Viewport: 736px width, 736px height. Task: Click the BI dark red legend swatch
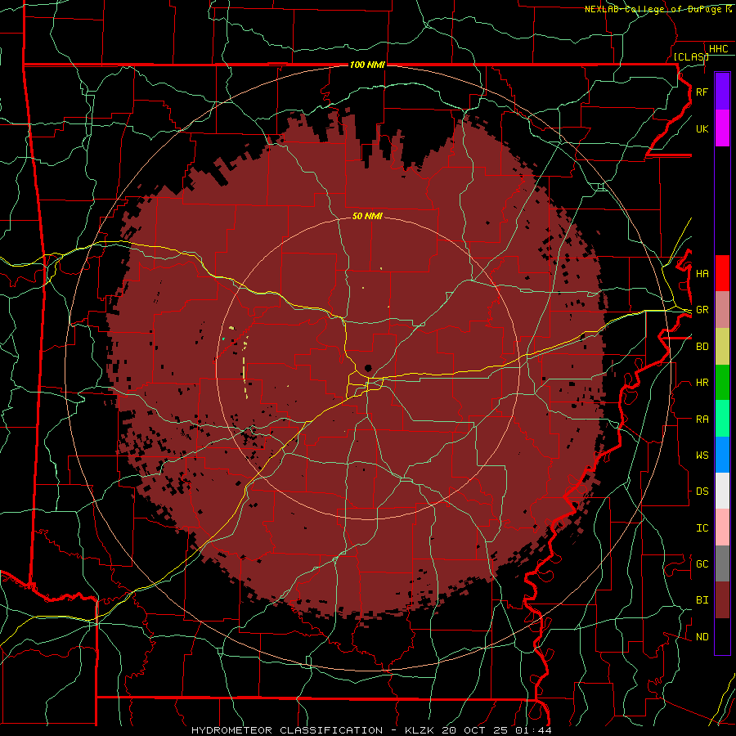coord(722,600)
